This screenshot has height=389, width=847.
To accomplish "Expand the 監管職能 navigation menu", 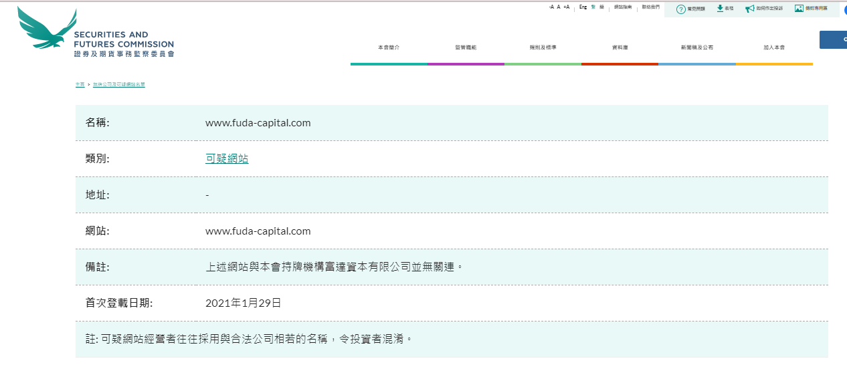I will [466, 47].
